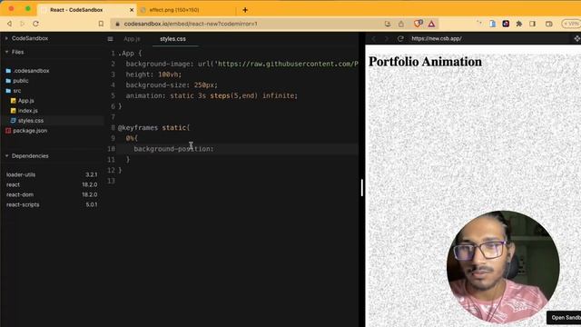Open the extensions puzzle icon
Image resolution: width=581 pixels, height=327 pixels.
[x=519, y=24]
